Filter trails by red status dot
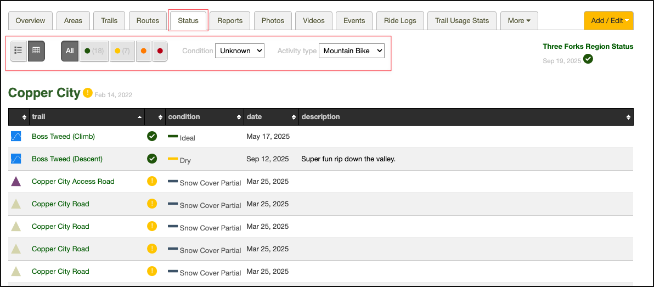The height and width of the screenshot is (287, 654). point(160,51)
